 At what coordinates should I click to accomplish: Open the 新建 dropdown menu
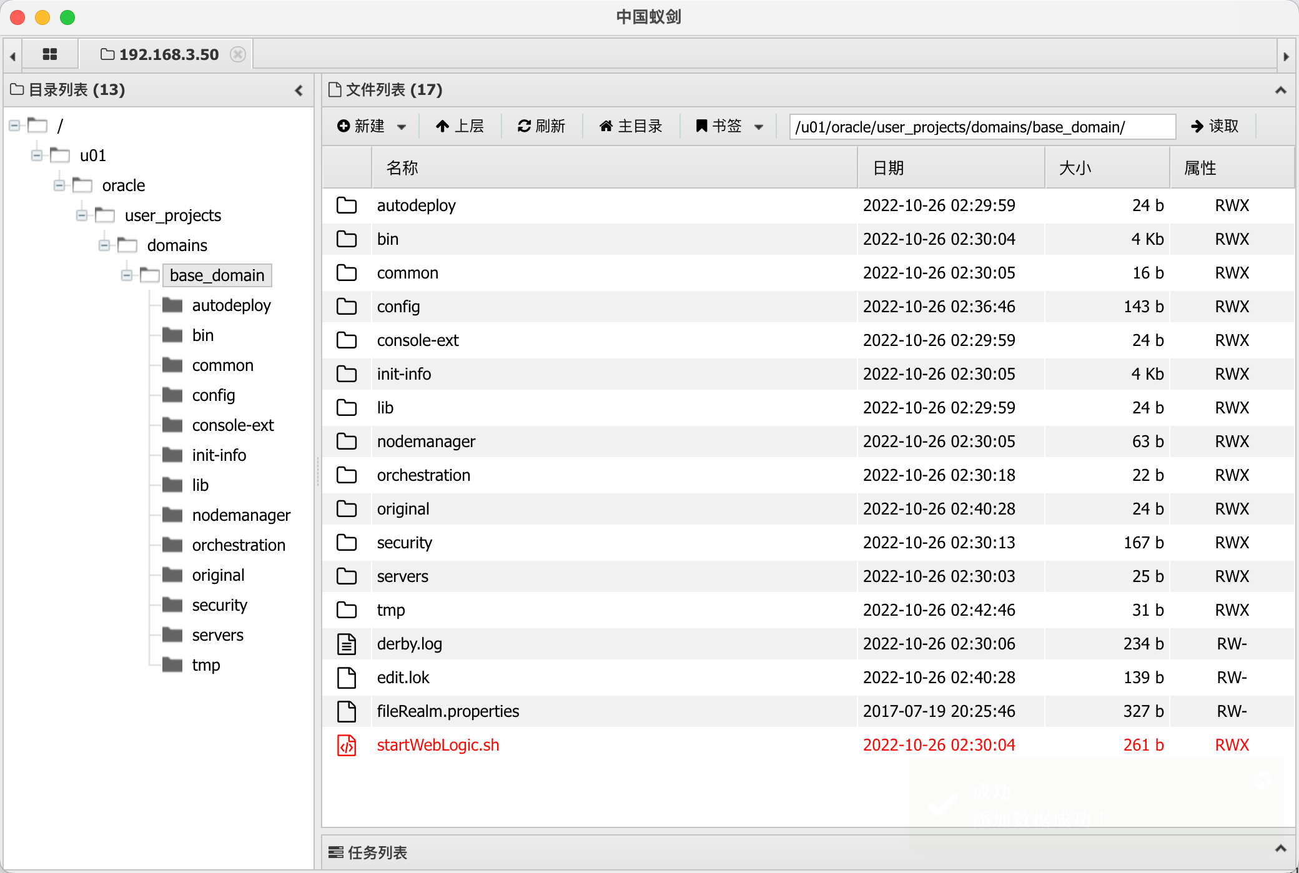[372, 126]
